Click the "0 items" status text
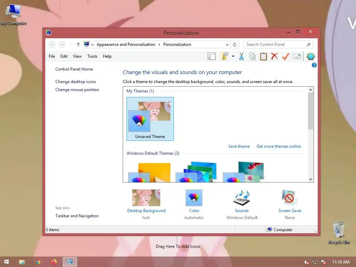Viewport: 356px width, 267px height. 52,229
